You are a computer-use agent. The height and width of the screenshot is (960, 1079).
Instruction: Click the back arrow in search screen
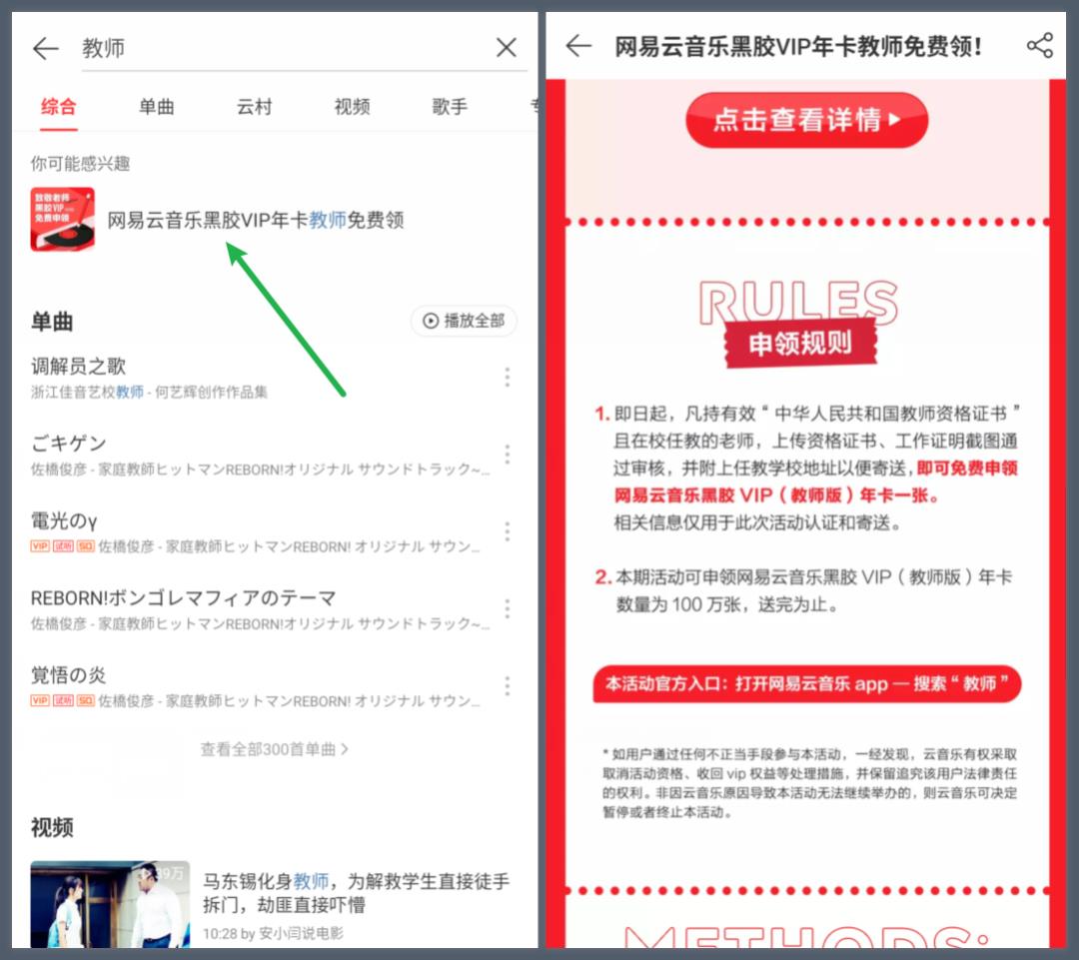[46, 48]
